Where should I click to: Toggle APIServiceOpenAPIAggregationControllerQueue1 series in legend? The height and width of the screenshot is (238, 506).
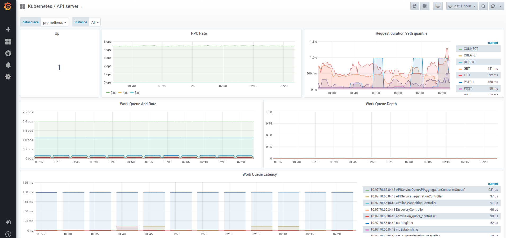coord(418,190)
